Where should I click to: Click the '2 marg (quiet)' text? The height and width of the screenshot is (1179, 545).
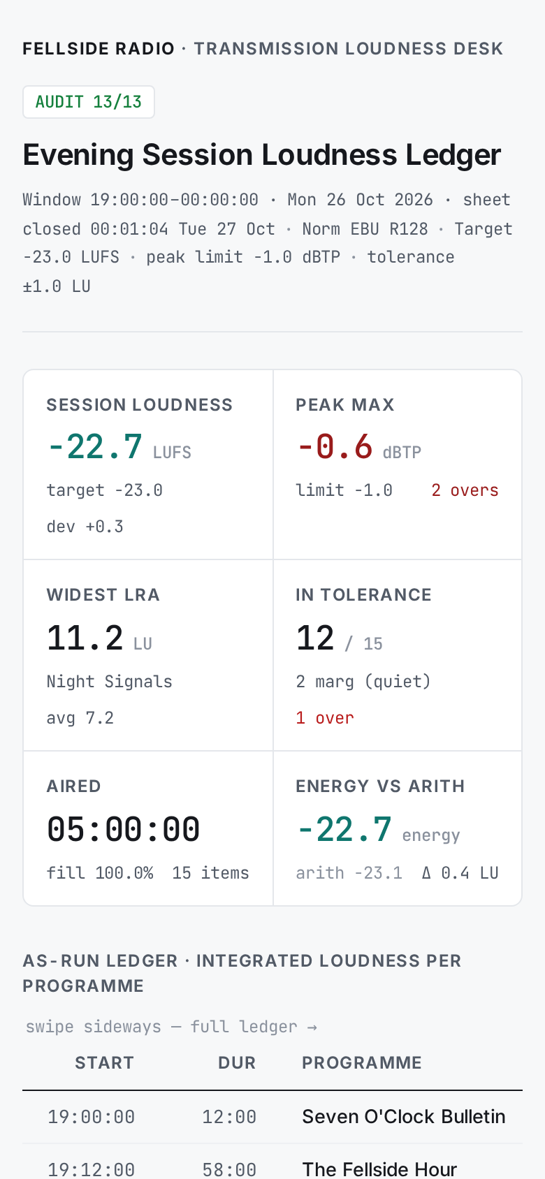point(363,682)
